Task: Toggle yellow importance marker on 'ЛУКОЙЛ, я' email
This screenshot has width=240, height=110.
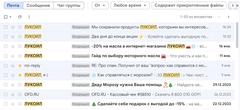Action: pos(20,75)
